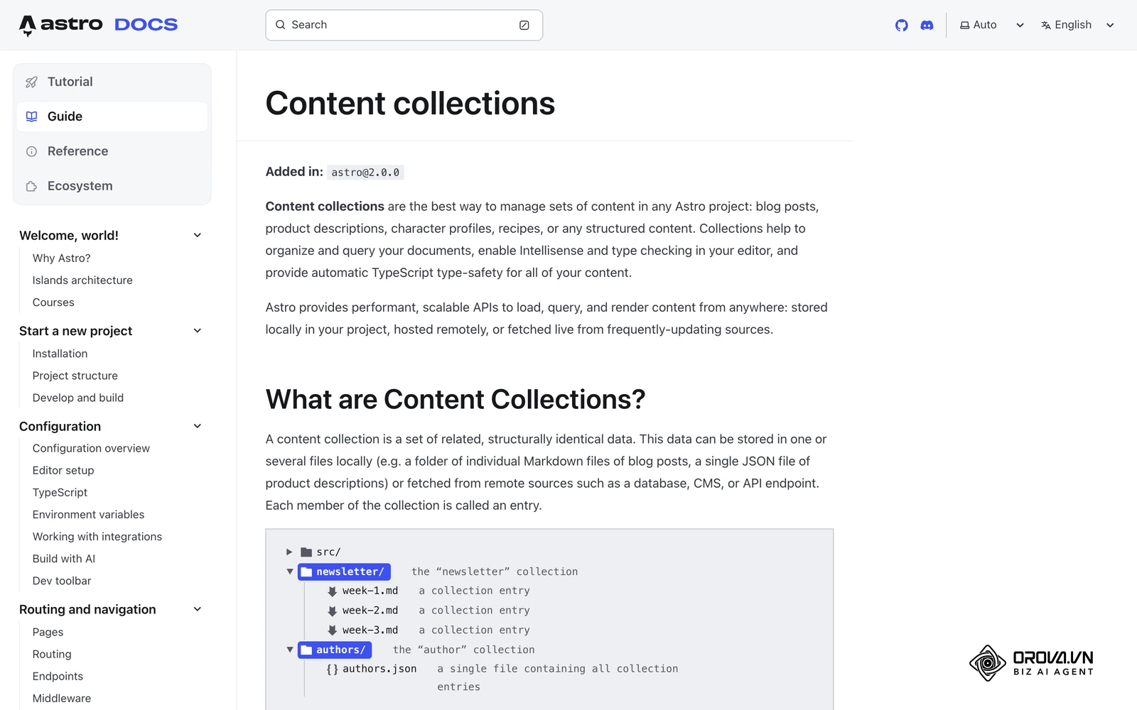This screenshot has height=710, width=1137.
Task: Click the Guide open-book icon
Action: tap(31, 116)
